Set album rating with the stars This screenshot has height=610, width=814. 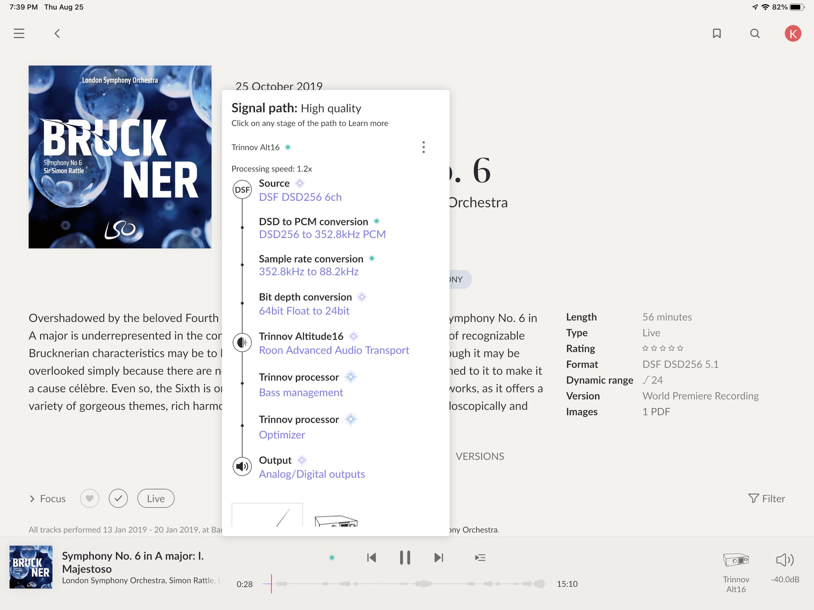tap(663, 348)
